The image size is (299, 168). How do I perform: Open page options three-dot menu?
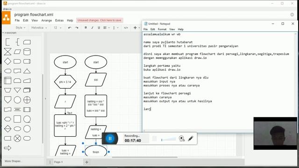click(50, 162)
